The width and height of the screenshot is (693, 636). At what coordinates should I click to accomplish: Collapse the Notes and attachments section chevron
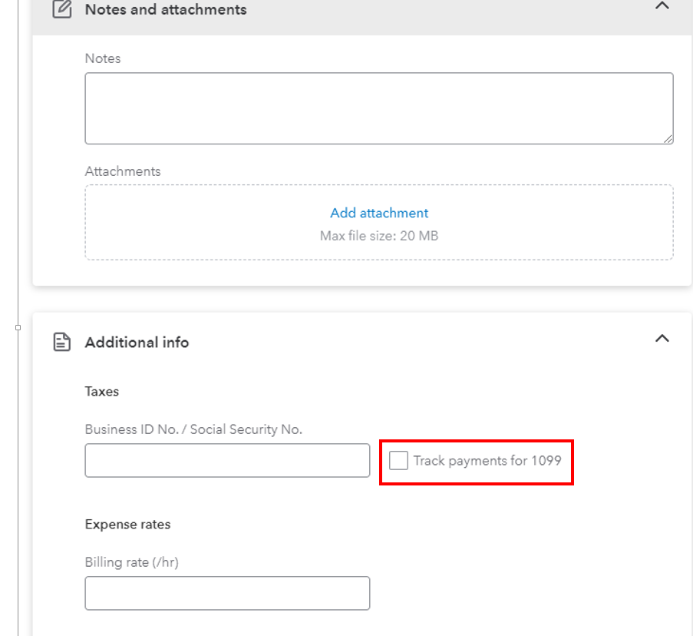point(662,5)
